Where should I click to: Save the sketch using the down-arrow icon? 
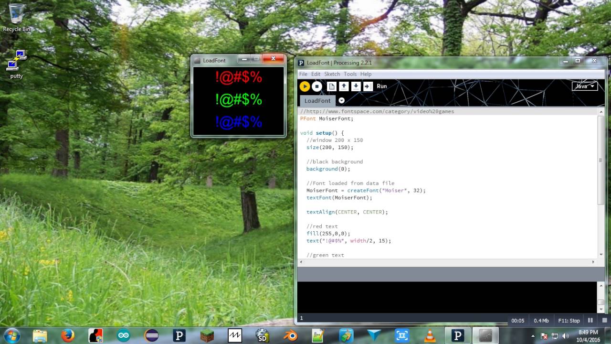(356, 86)
